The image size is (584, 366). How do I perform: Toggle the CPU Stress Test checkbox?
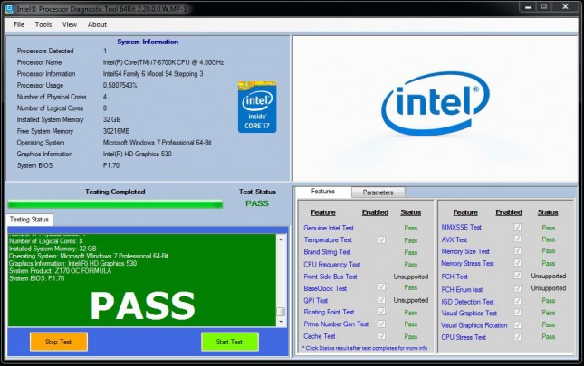[518, 337]
